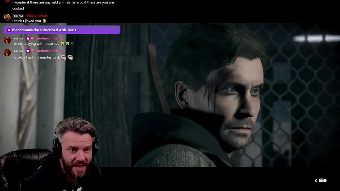340x191 pixels.
Task: Click the star icon in the subscription banner
Action: point(9,30)
